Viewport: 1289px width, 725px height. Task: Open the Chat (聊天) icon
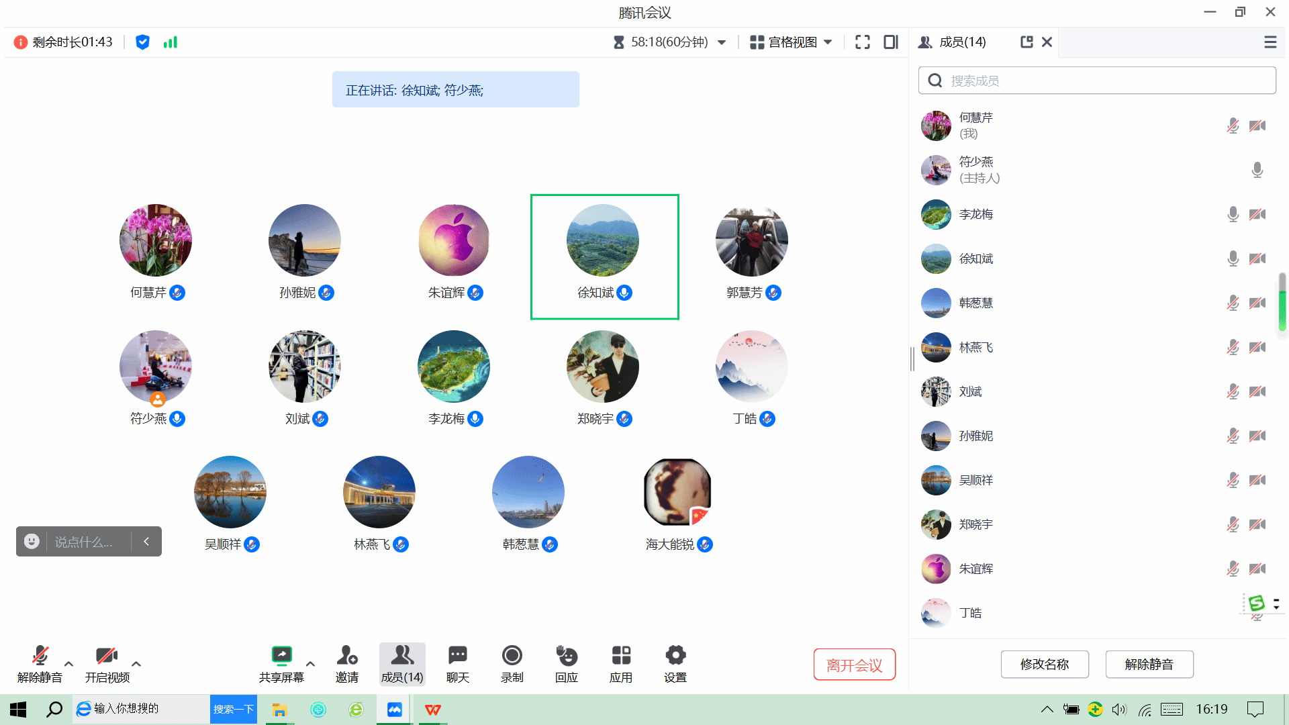point(457,655)
